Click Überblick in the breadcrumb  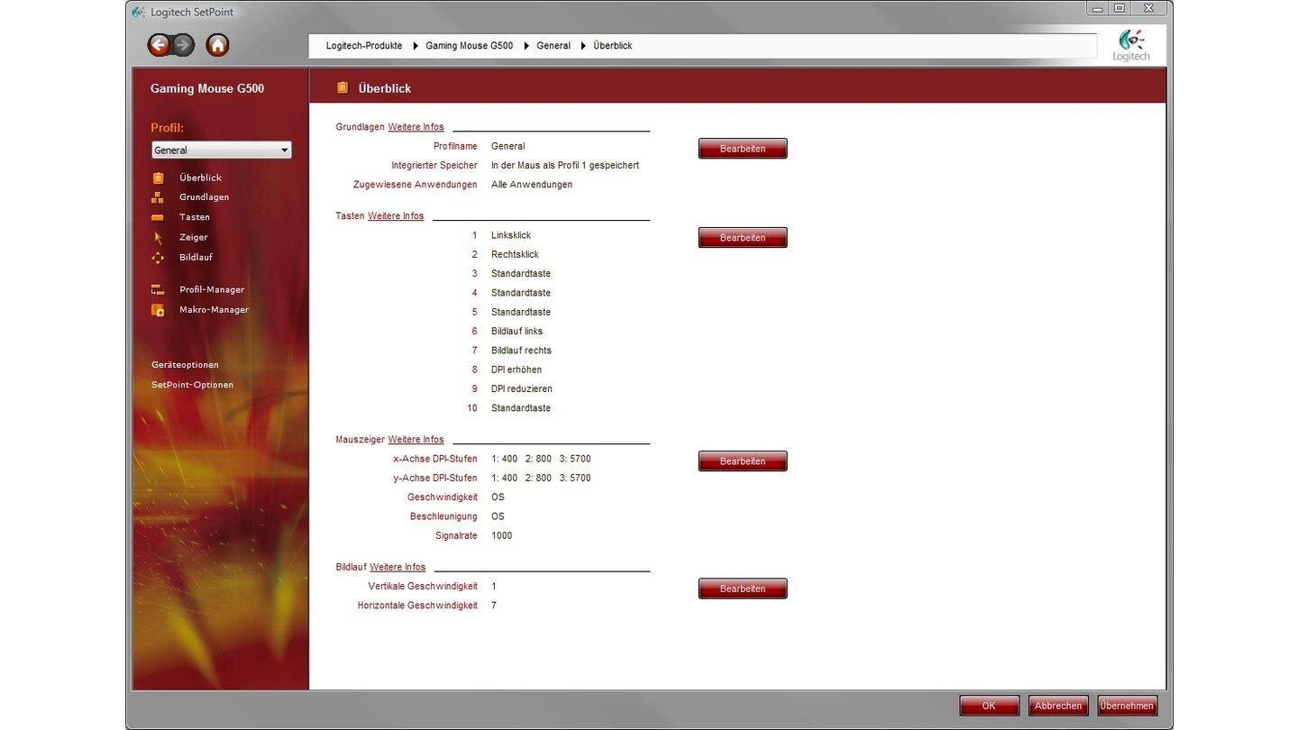pos(613,45)
